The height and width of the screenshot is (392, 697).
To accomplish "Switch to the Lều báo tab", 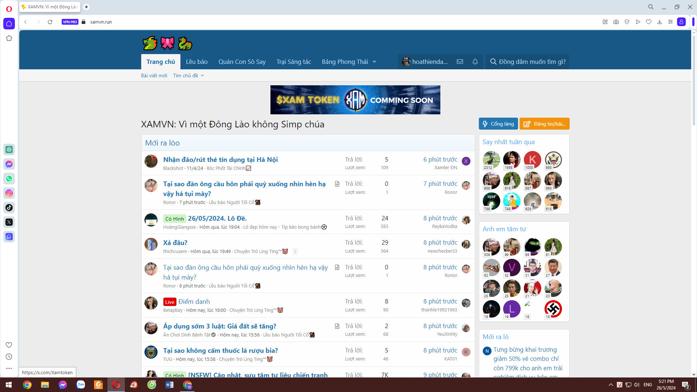I will (x=196, y=62).
